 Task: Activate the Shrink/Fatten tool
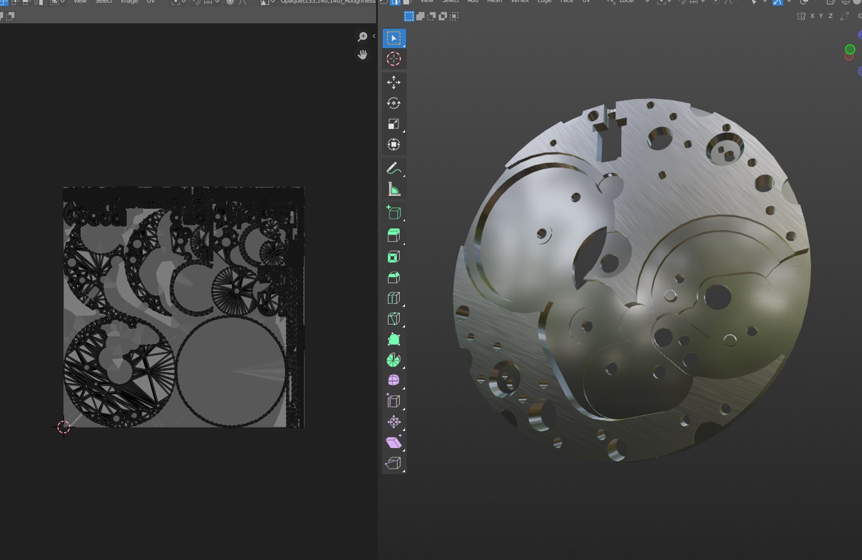click(394, 422)
